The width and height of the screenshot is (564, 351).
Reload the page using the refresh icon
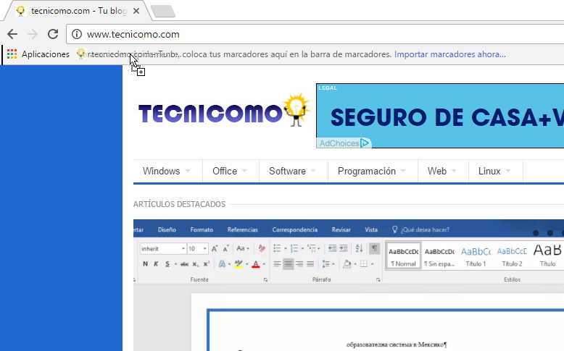point(53,34)
